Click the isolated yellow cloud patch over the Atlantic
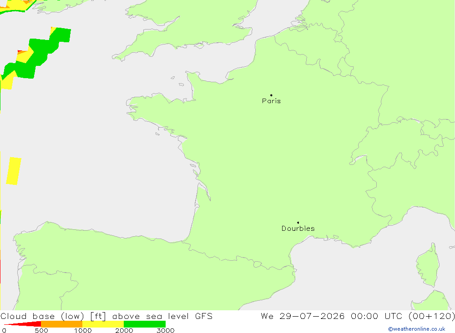The height and width of the screenshot is (333, 455). (x=14, y=171)
